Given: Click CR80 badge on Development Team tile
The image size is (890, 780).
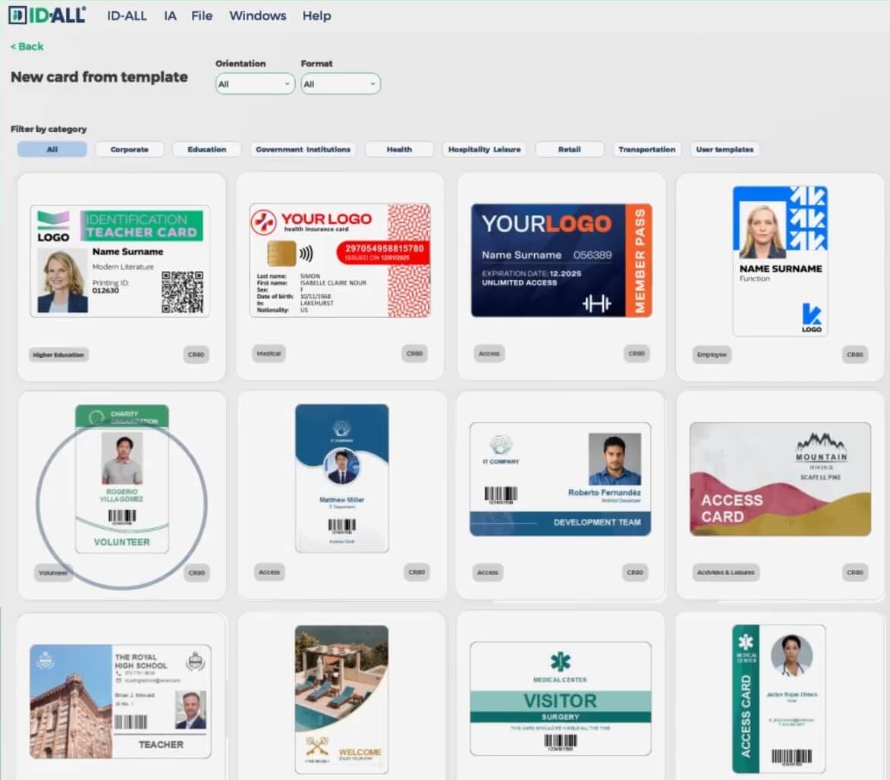Looking at the screenshot, I should point(634,572).
